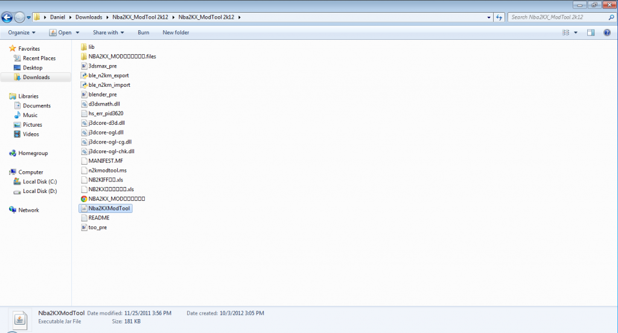Image resolution: width=618 pixels, height=333 pixels.
Task: Click the Burn toolbar button
Action: [143, 33]
